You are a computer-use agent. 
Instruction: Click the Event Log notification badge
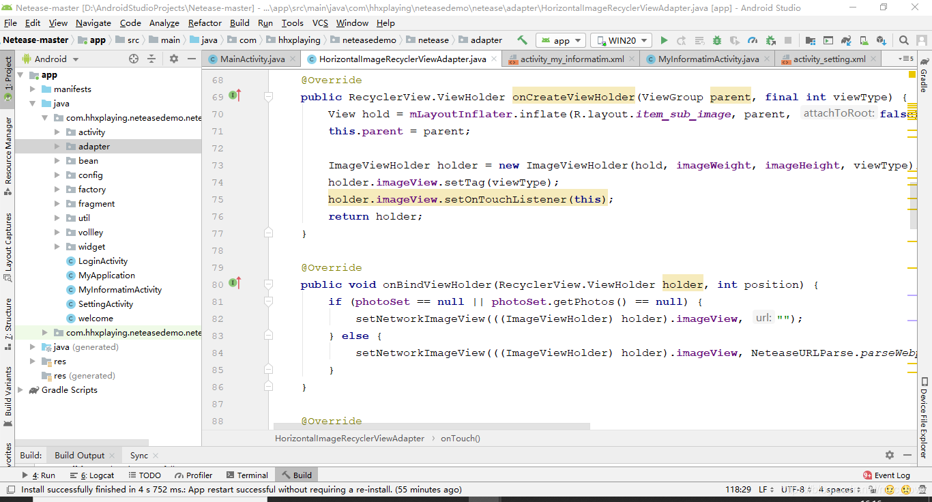[x=867, y=475]
